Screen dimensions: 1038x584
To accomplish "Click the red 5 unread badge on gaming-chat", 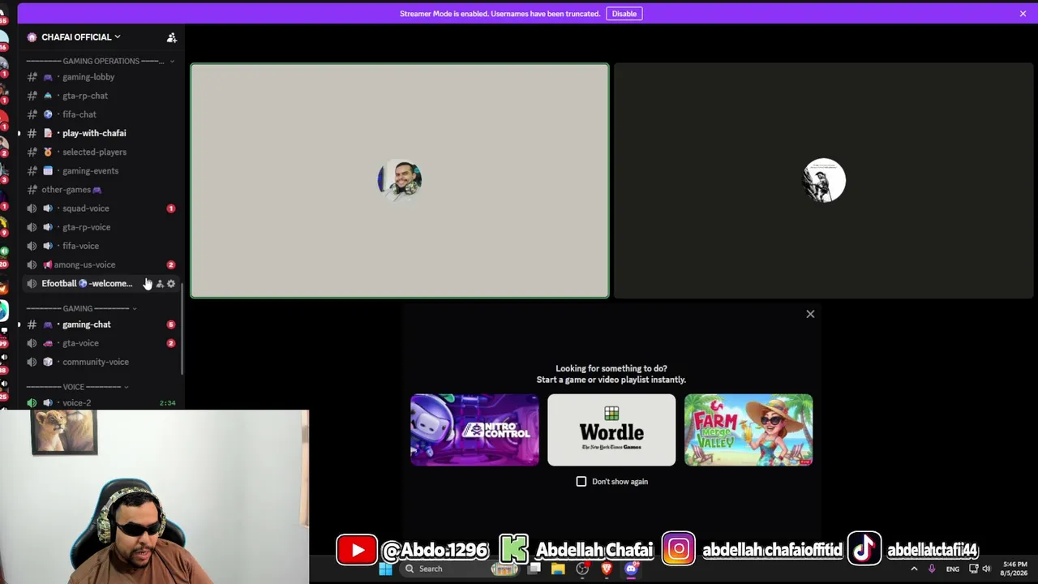I will pyautogui.click(x=171, y=324).
